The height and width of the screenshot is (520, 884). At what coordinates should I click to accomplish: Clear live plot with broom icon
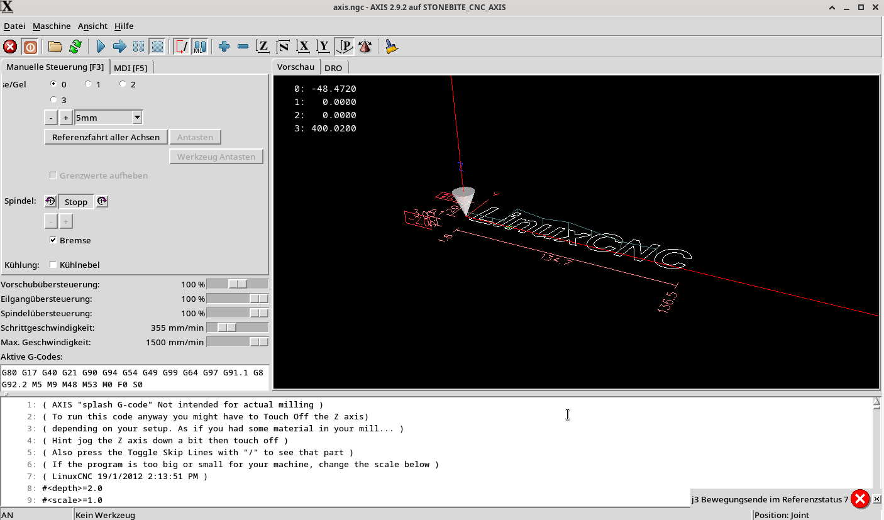[392, 47]
